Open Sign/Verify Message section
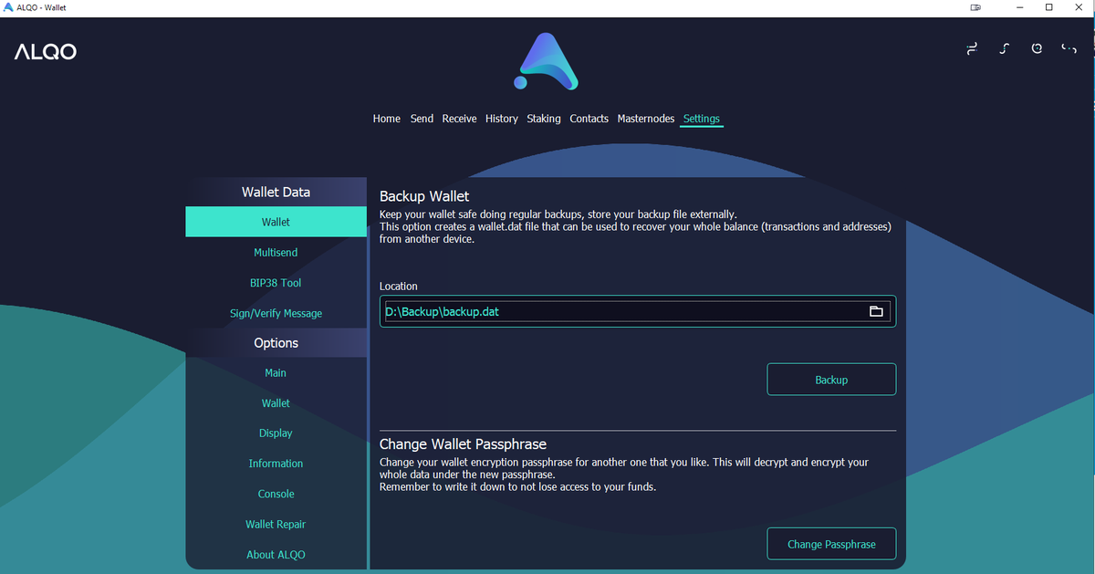The image size is (1095, 574). click(x=276, y=313)
